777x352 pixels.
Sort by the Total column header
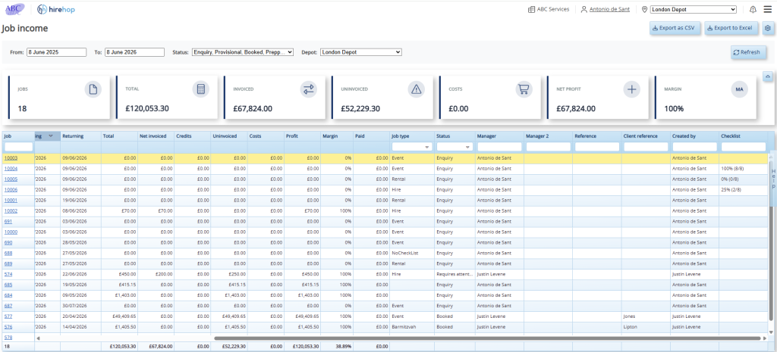tap(119, 136)
